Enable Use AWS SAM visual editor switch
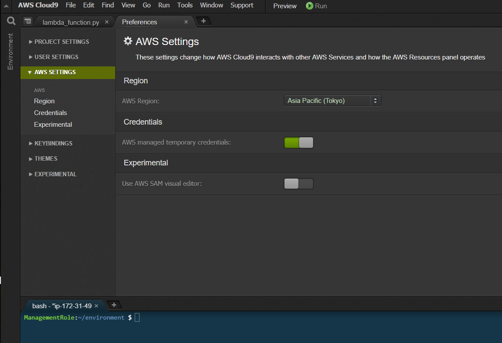This screenshot has height=343, width=502. pos(299,184)
